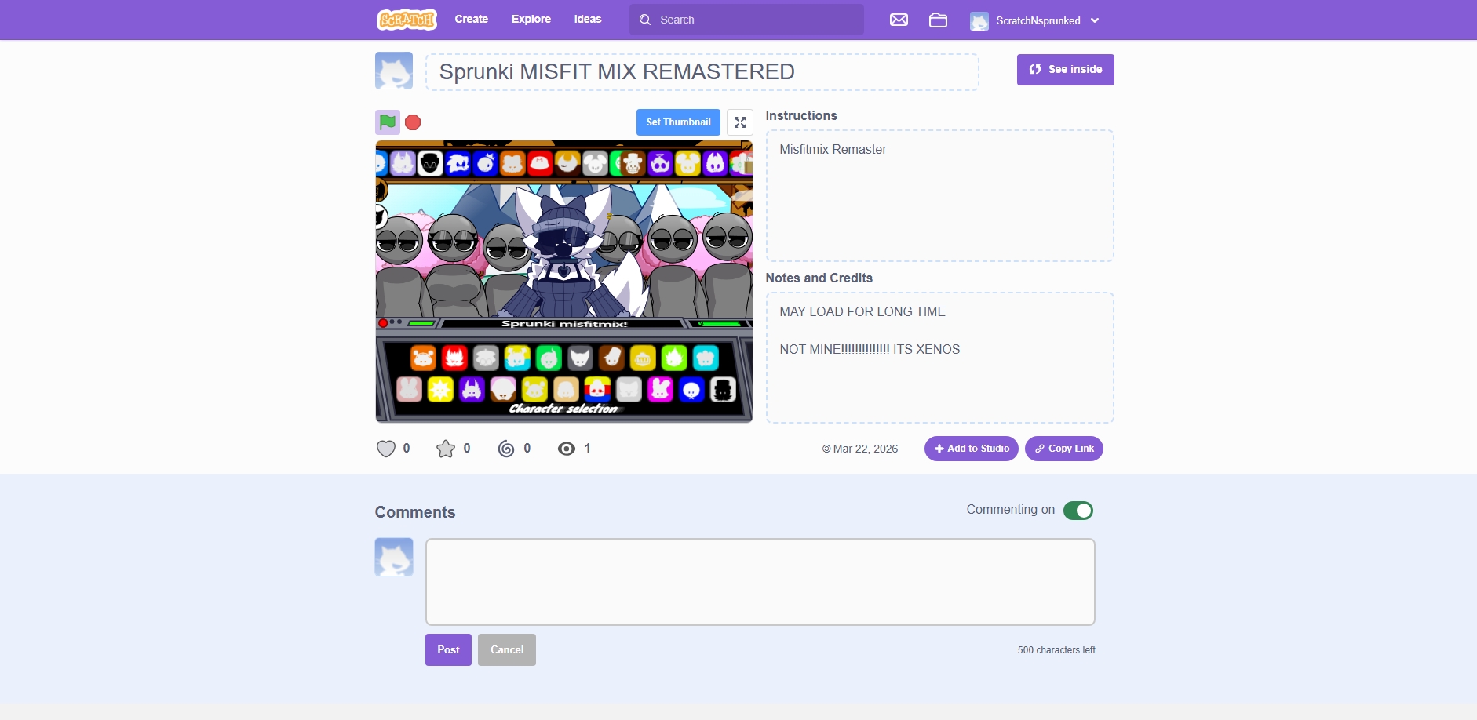Edit the Instructions text box
This screenshot has width=1477, height=720.
(940, 196)
